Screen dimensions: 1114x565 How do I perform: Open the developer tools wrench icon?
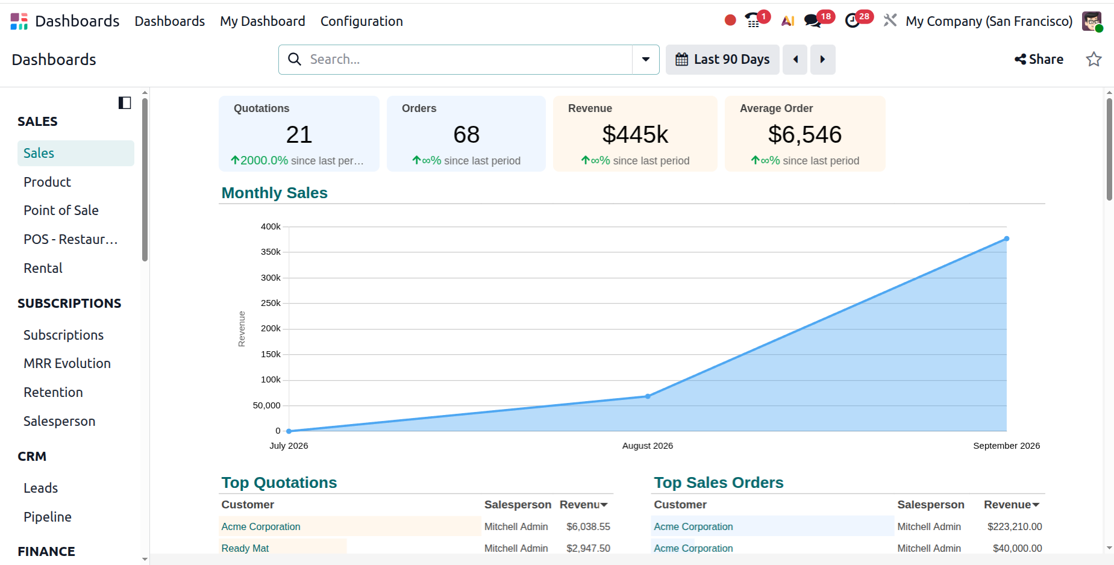point(890,20)
